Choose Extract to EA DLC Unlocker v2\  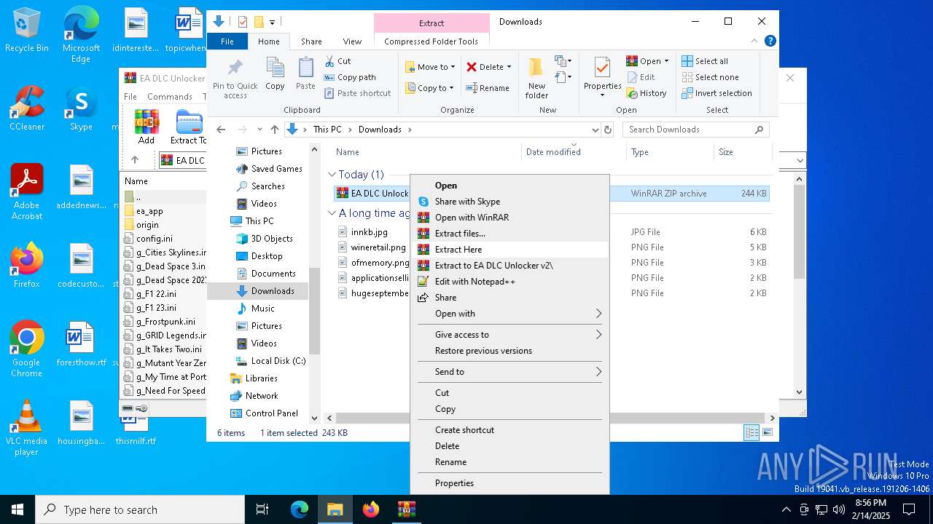click(510, 266)
